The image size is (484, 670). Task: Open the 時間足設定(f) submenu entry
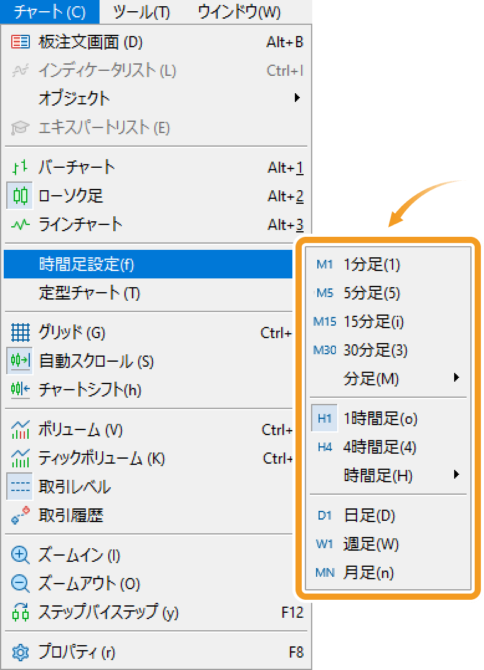click(148, 264)
